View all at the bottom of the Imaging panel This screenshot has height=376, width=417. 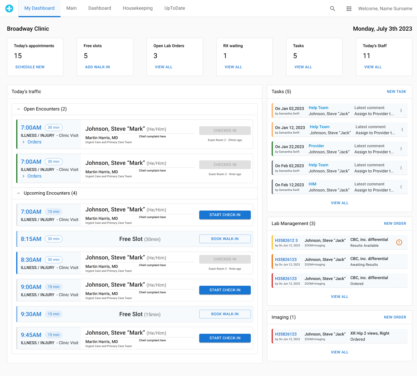point(340,352)
